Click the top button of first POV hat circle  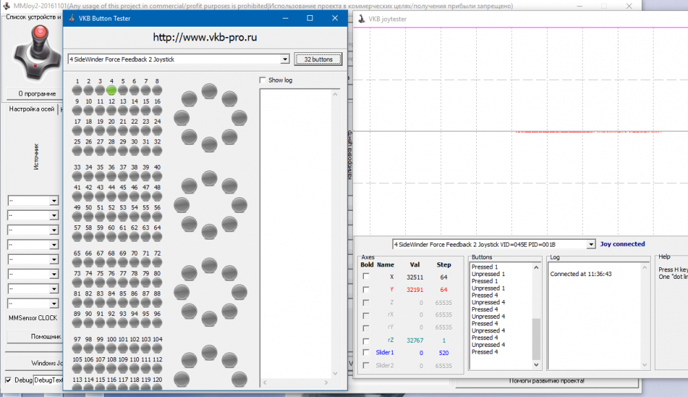209,90
